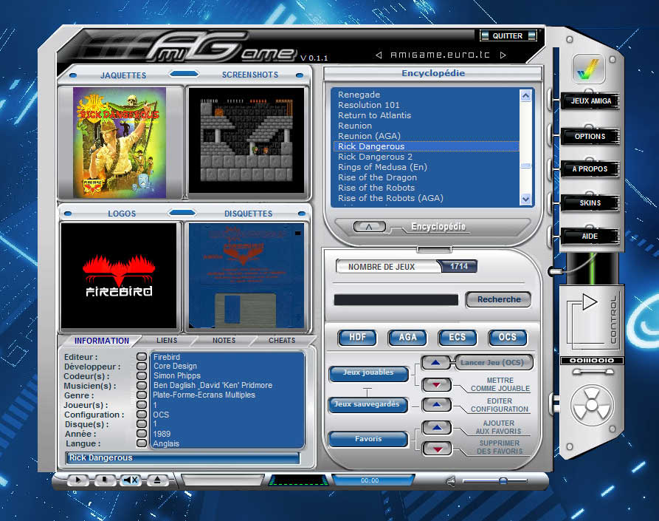Toggle the checkbox next to Editeur
659x521 pixels.
pyautogui.click(x=142, y=357)
